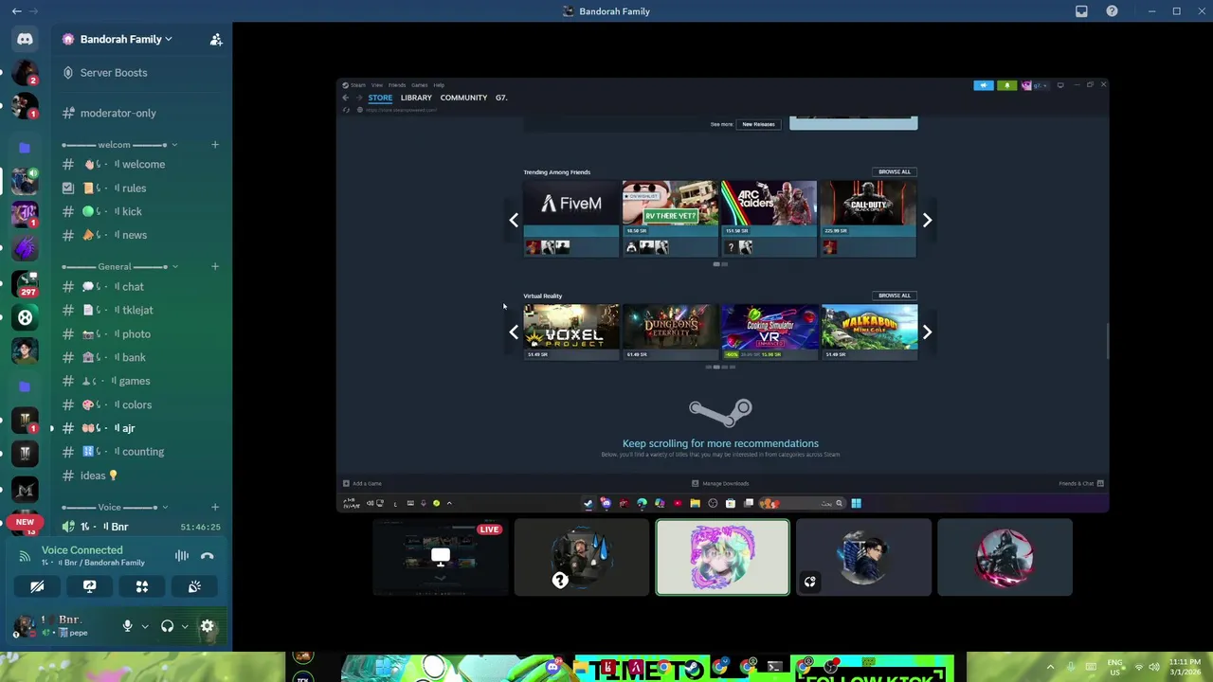Open the bank channel
This screenshot has height=682, width=1213.
point(142,357)
